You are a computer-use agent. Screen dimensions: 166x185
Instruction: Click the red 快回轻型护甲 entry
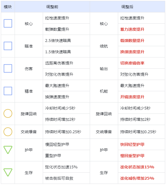coord(132,144)
